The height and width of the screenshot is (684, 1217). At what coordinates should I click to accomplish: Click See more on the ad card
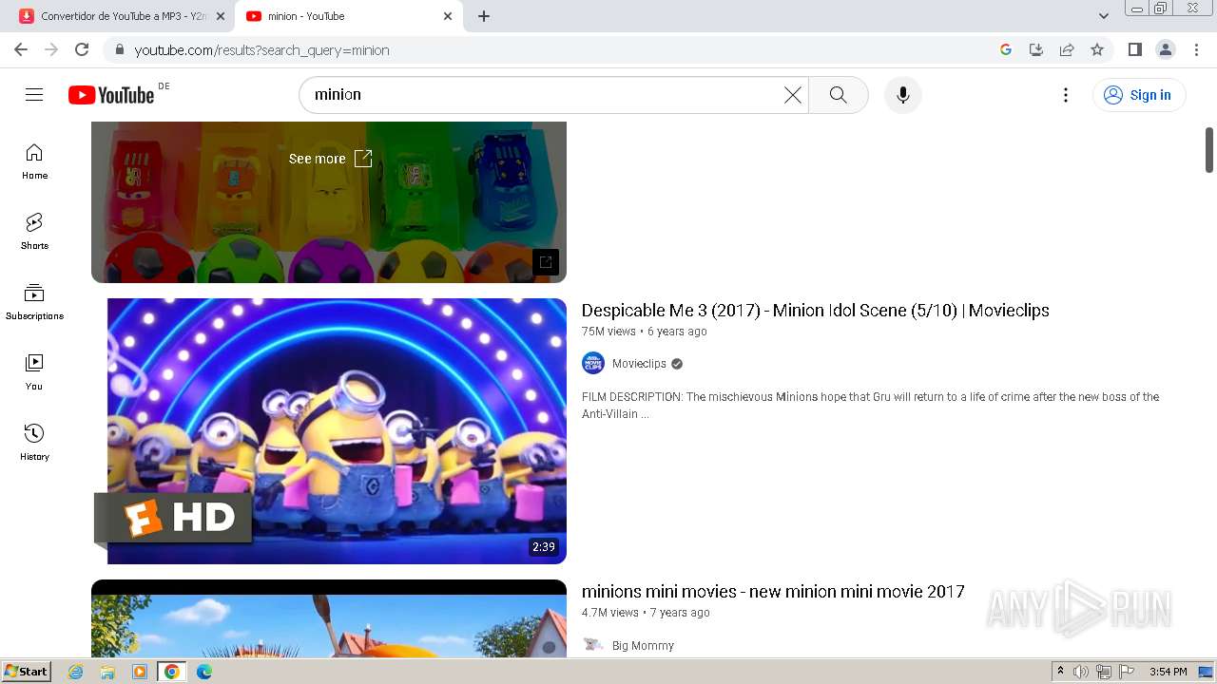point(330,159)
